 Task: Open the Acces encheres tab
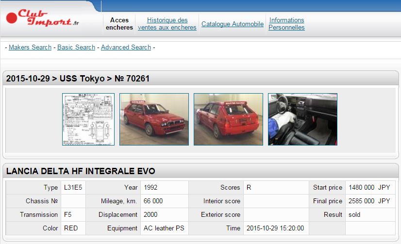119,24
